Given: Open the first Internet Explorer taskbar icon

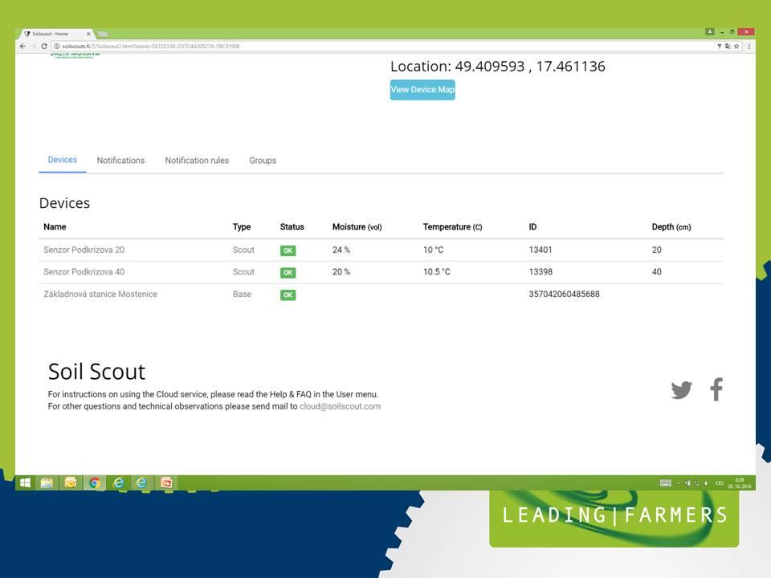Looking at the screenshot, I should [x=119, y=482].
